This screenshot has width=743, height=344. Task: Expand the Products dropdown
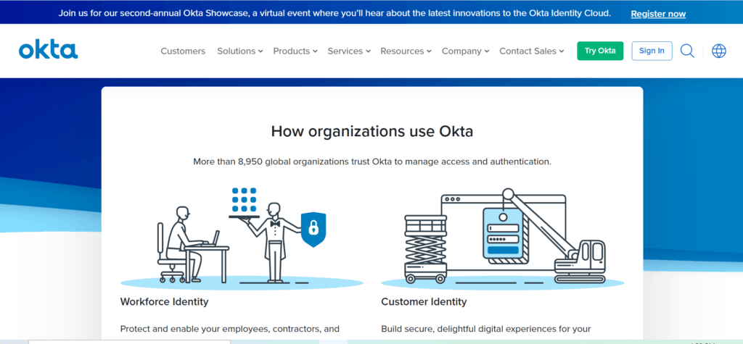295,51
